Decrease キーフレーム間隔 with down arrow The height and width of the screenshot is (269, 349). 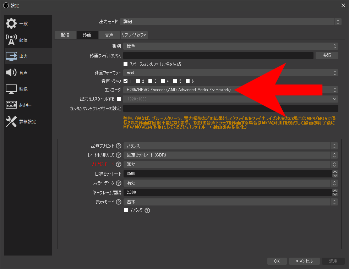click(x=335, y=194)
